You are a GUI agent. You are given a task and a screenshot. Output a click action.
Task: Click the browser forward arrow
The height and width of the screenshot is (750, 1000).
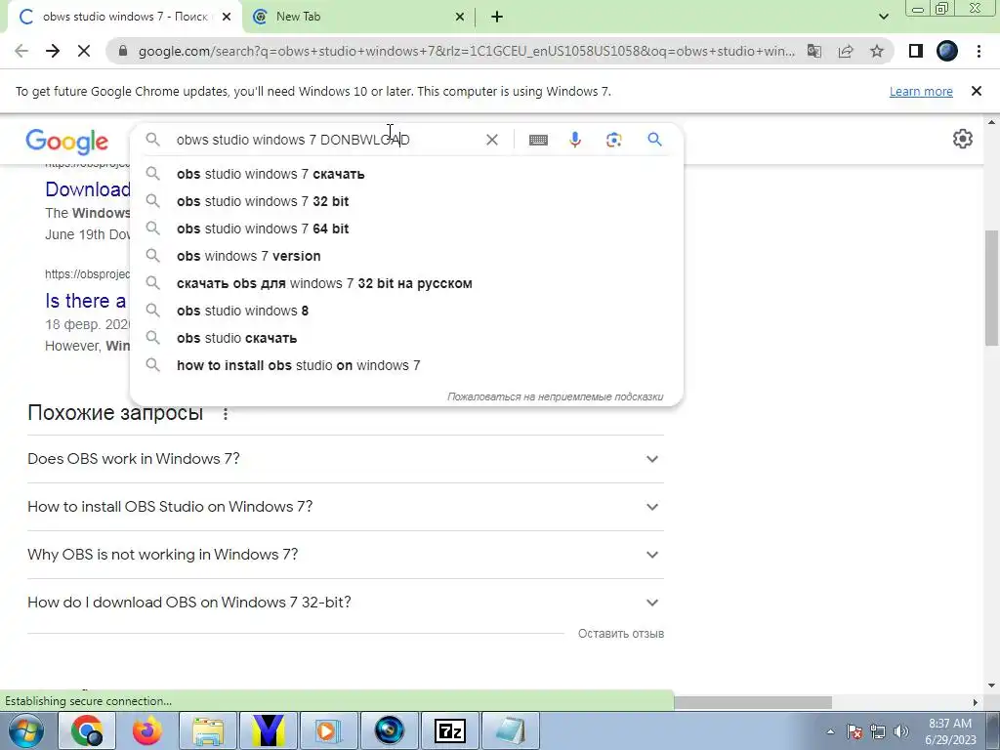[53, 51]
